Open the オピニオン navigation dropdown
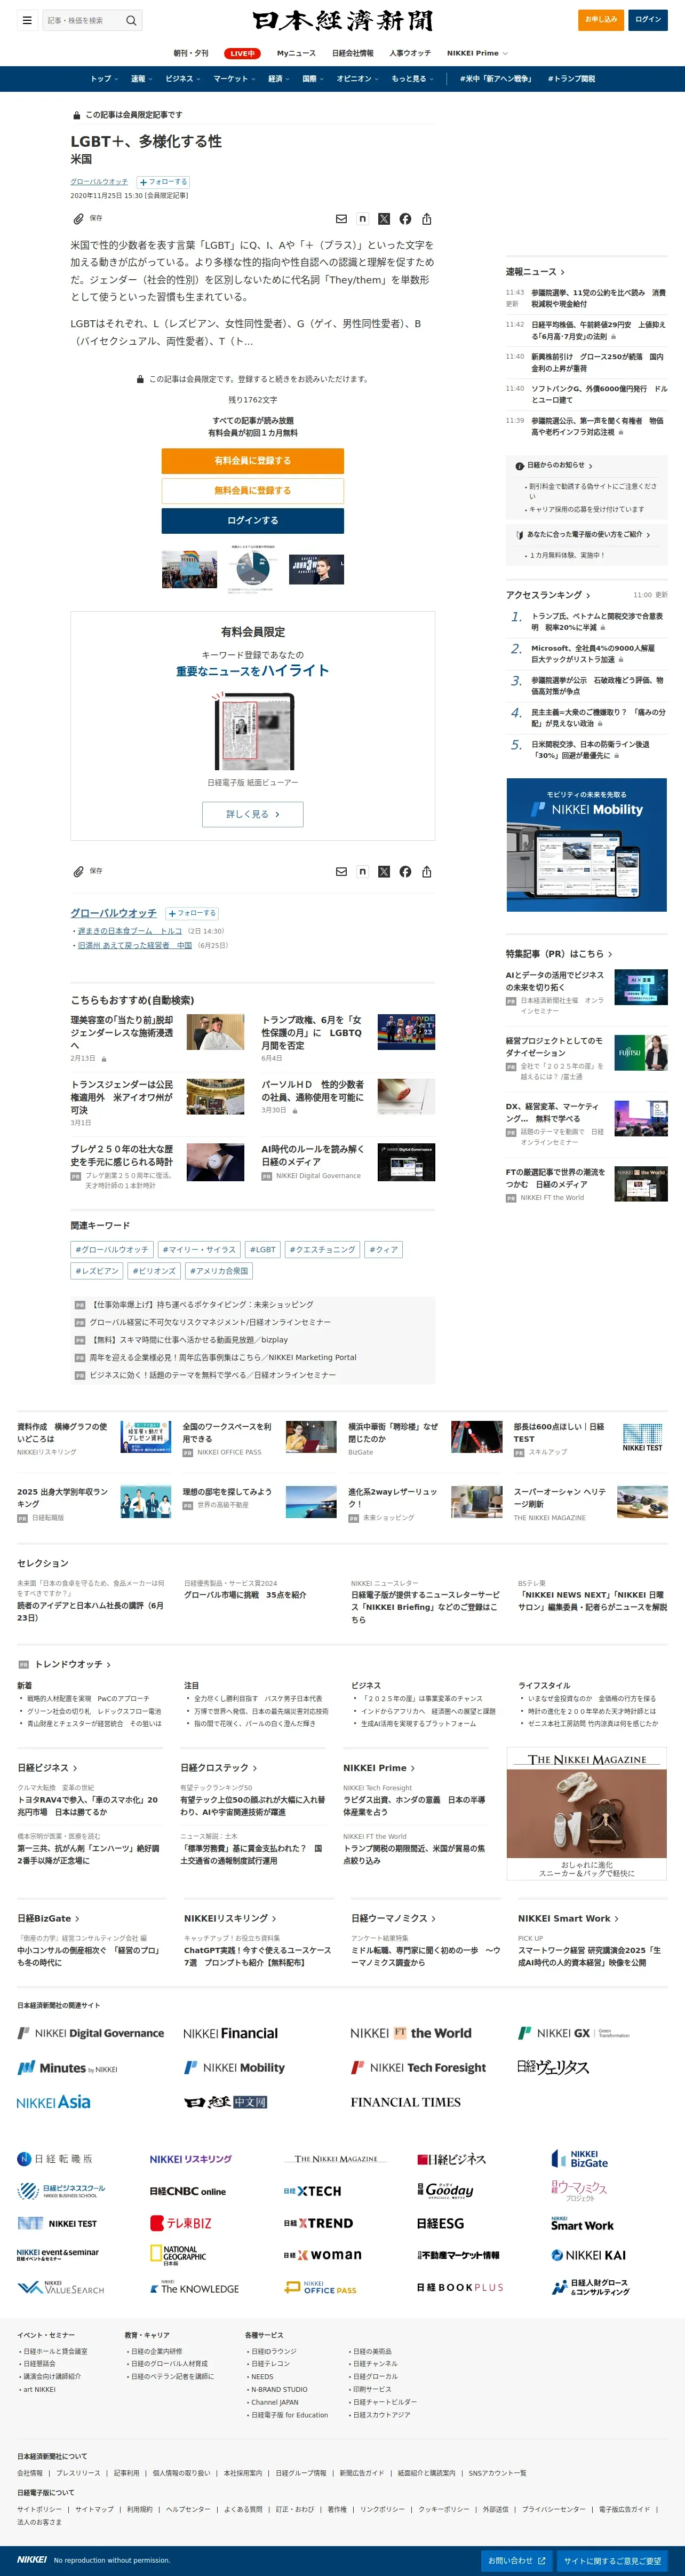This screenshot has width=685, height=2576. pos(357,79)
